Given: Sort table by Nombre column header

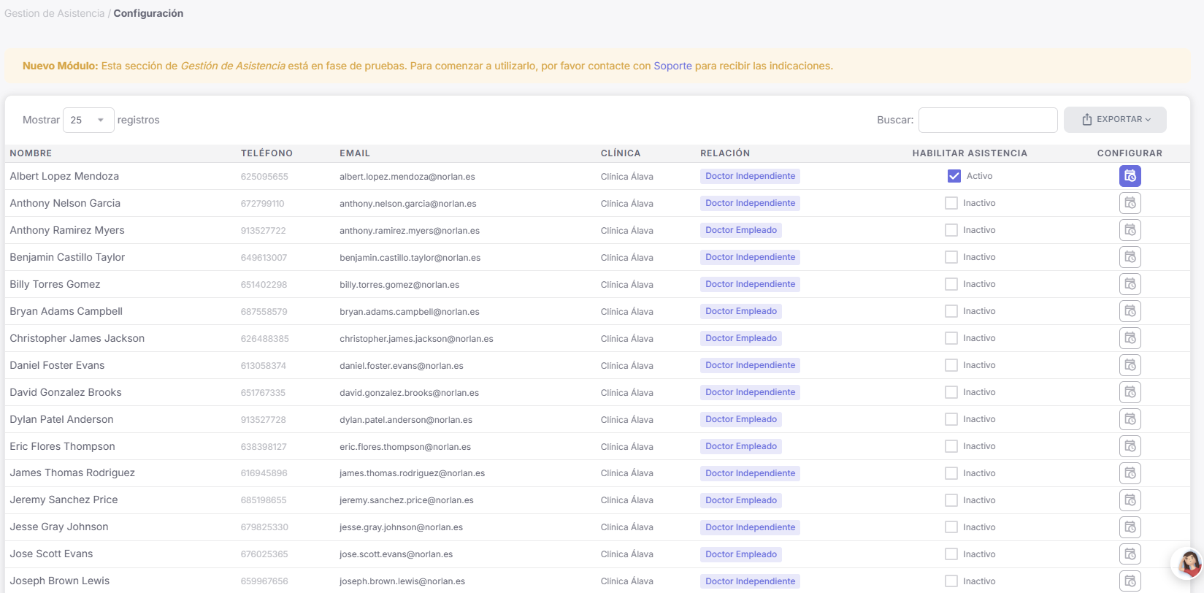Looking at the screenshot, I should [x=31, y=153].
